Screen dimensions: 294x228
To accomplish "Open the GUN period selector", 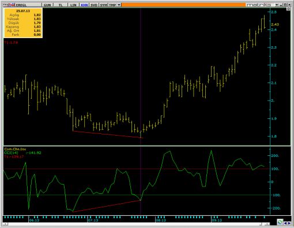I will point(47,5).
